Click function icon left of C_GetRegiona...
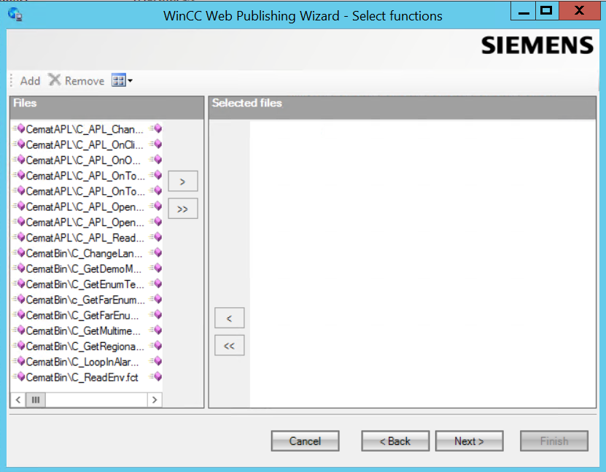Image resolution: width=606 pixels, height=472 pixels. click(x=19, y=346)
